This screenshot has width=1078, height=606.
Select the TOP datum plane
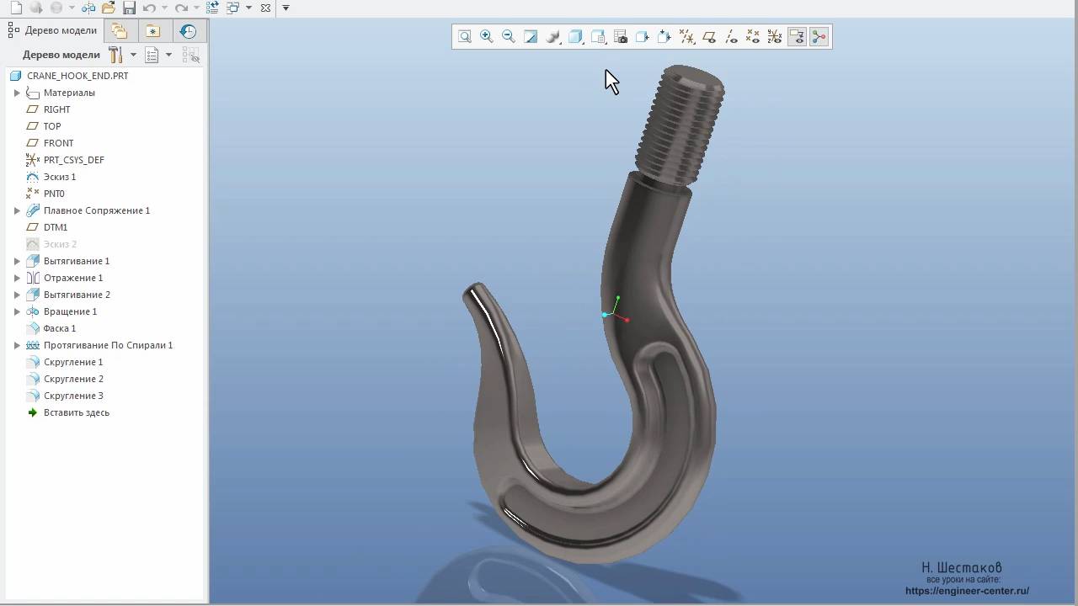click(52, 126)
